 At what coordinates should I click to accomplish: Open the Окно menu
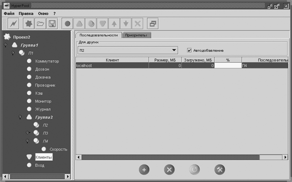(x=43, y=14)
